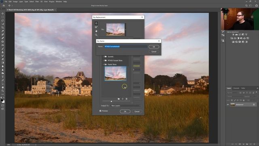Expand the Sunsets sky folder
The image size is (259, 146).
click(x=104, y=57)
